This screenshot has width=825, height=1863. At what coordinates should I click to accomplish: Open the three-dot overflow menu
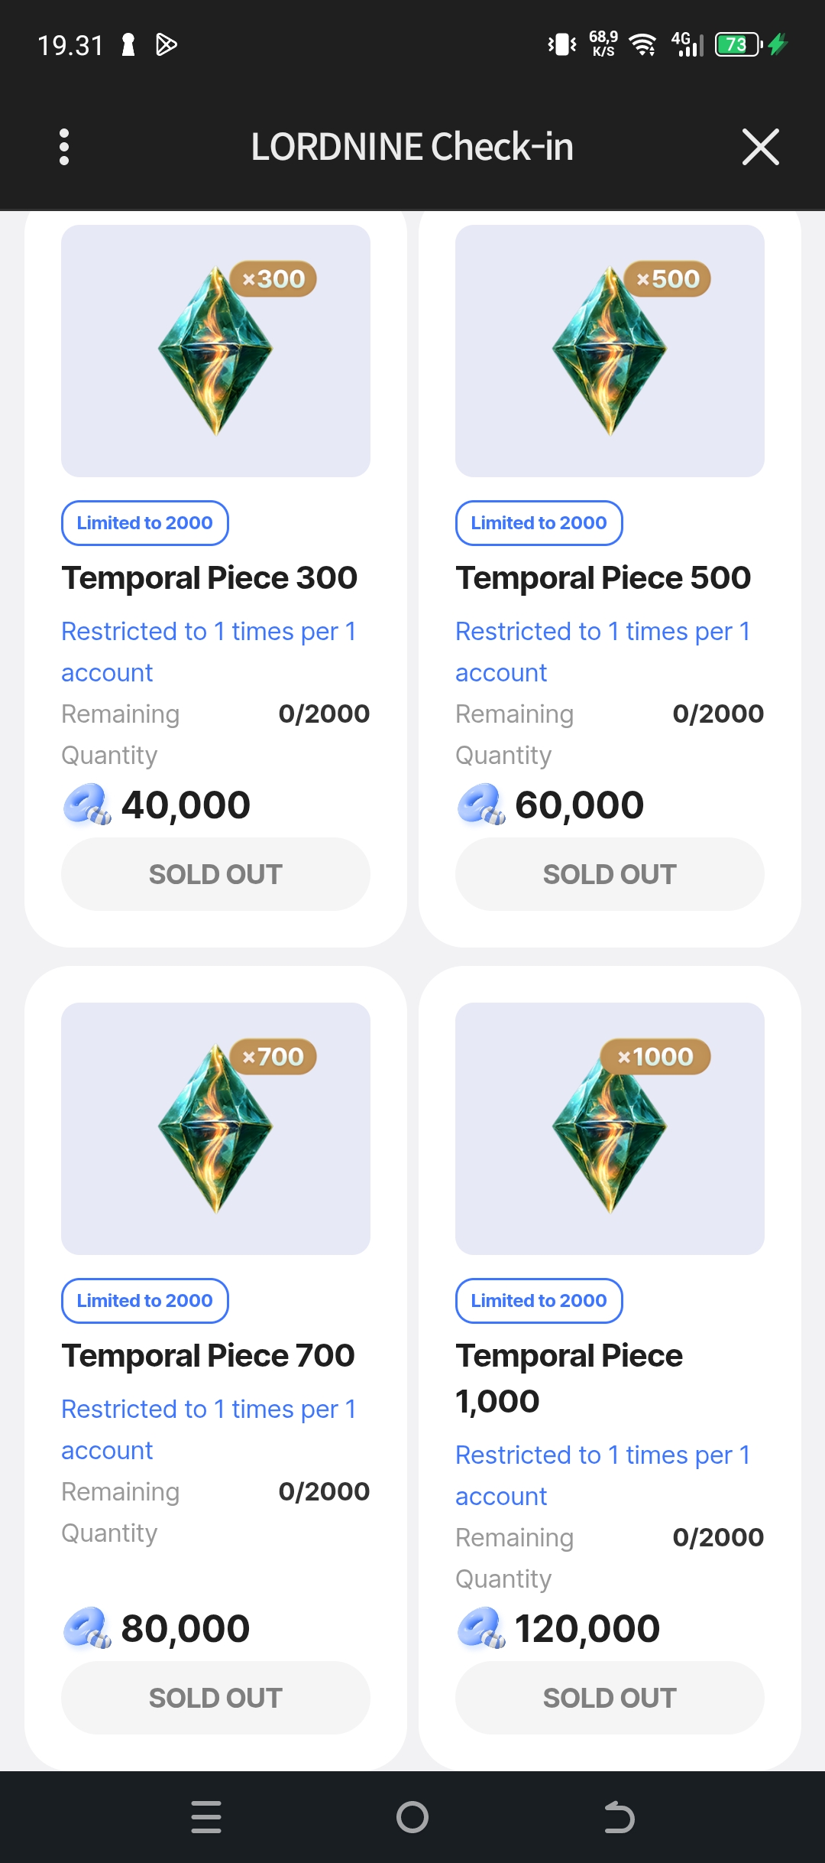(64, 147)
